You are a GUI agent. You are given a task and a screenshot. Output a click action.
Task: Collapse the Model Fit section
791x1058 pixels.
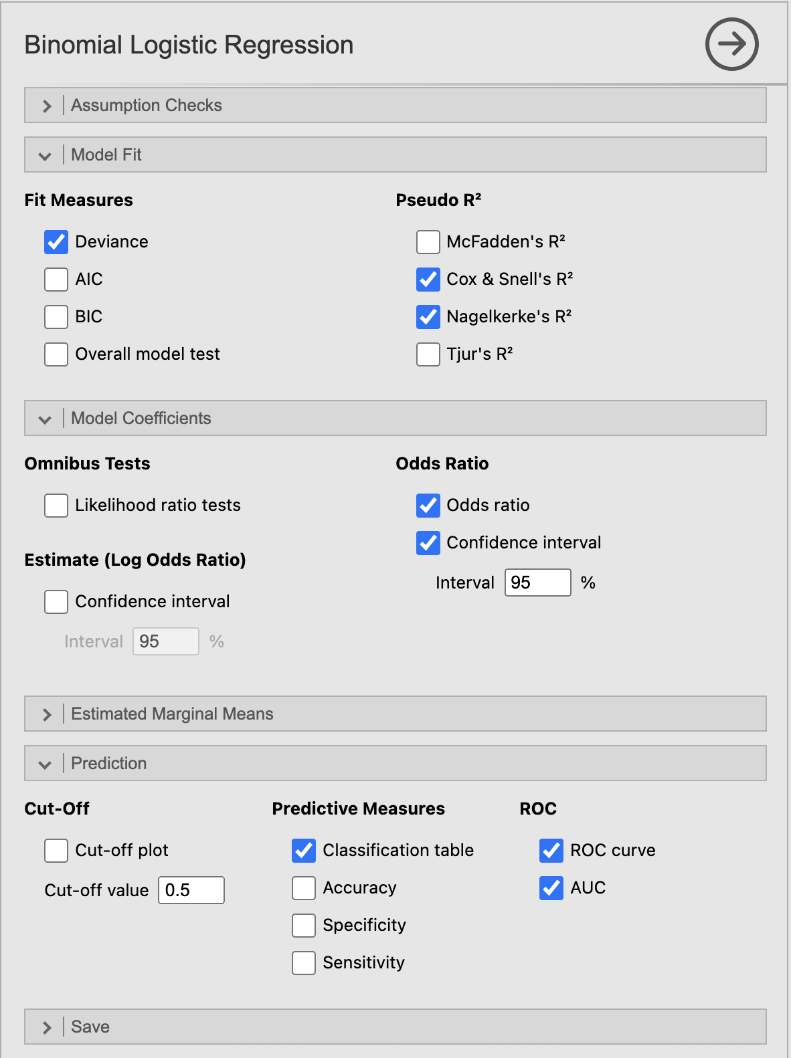tap(395, 154)
